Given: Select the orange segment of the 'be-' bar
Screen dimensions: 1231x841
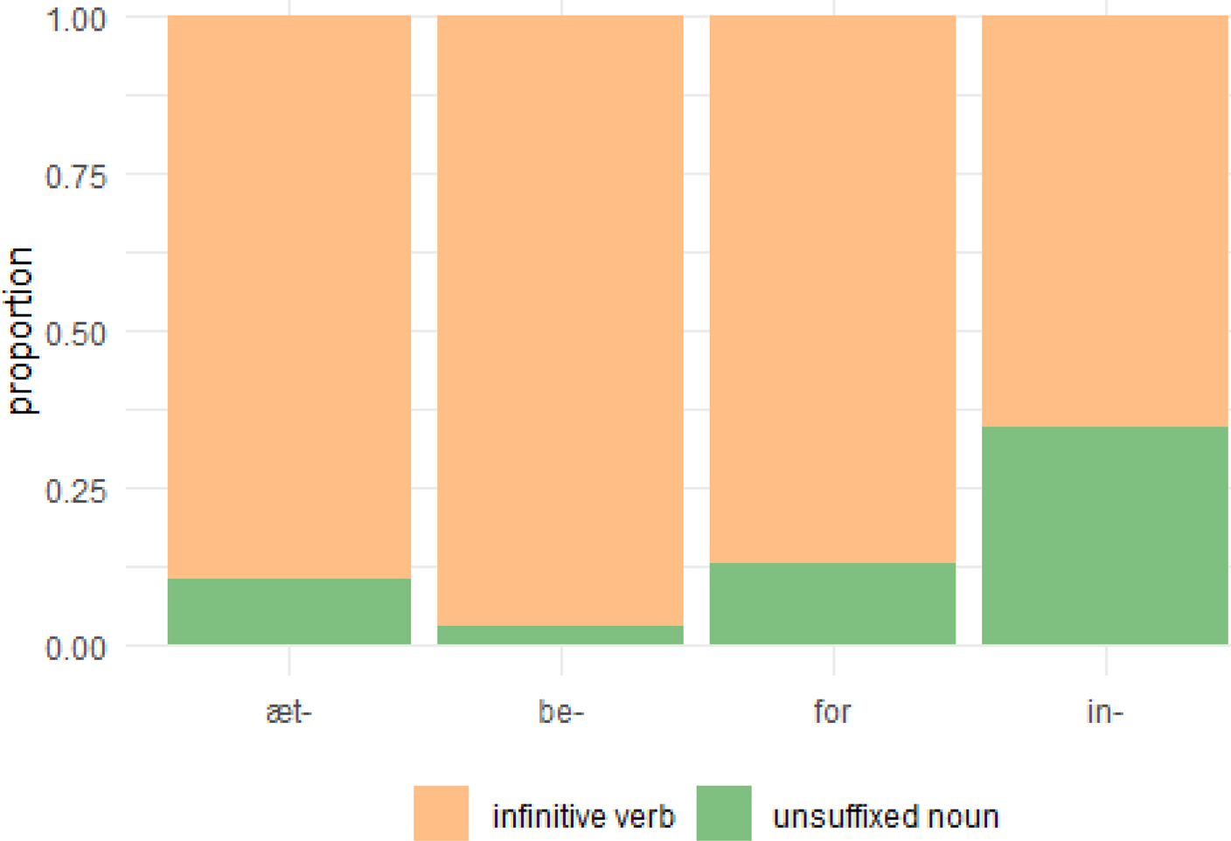Looking at the screenshot, I should point(560,320).
